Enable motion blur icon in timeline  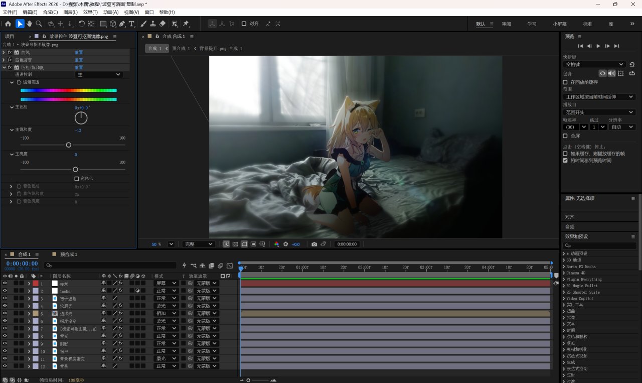(221, 266)
